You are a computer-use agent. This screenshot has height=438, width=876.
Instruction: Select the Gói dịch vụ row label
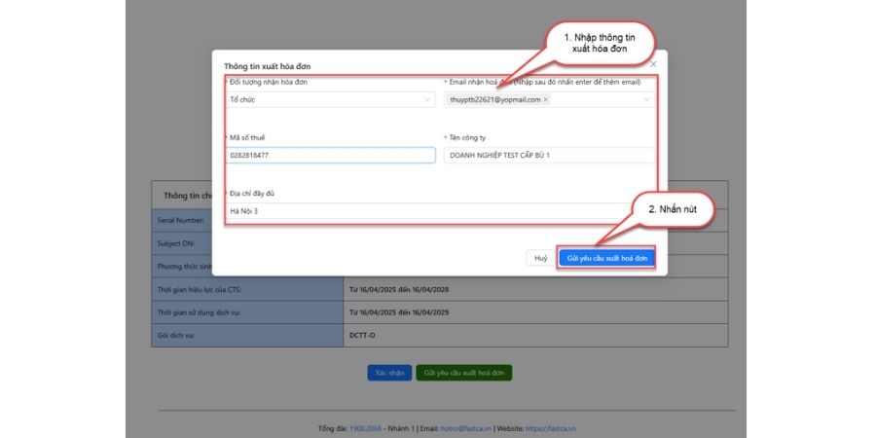pyautogui.click(x=247, y=335)
